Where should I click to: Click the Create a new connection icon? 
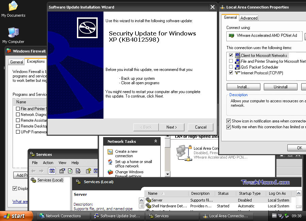pyautogui.click(x=110, y=152)
